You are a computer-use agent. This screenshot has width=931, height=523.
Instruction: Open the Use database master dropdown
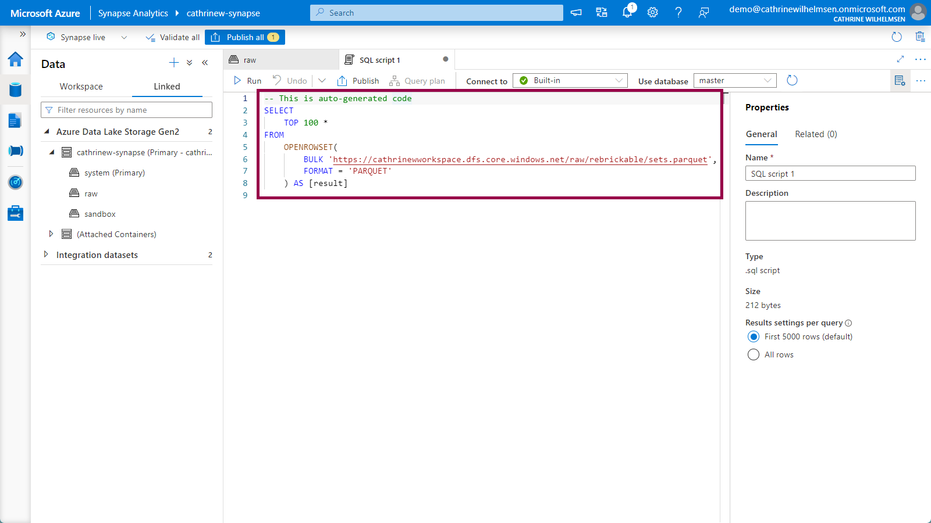pos(734,81)
